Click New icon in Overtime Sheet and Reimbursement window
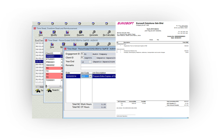Image resolution: width=218 pixels, height=139 pixels. [41, 32]
